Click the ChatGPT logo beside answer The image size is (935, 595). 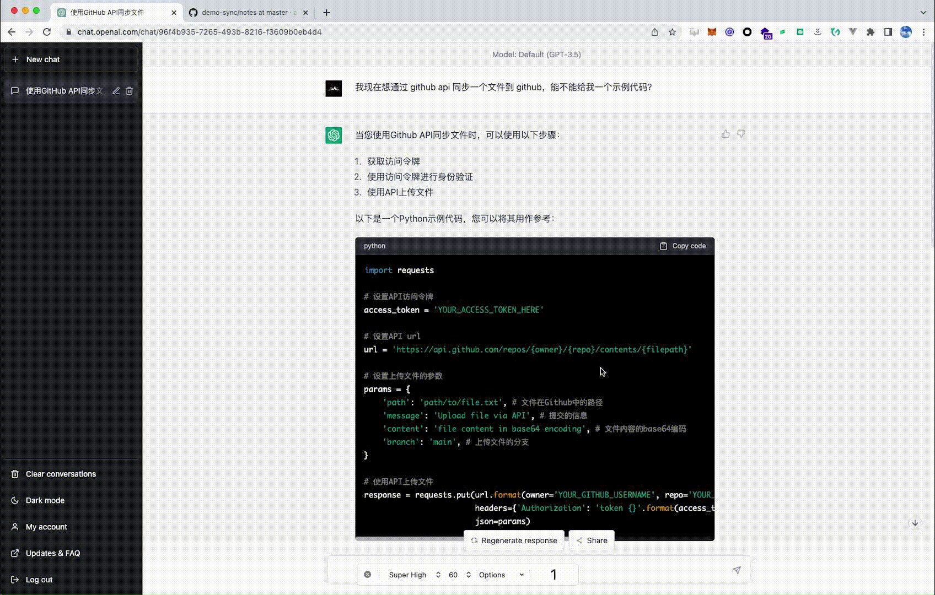click(x=334, y=136)
